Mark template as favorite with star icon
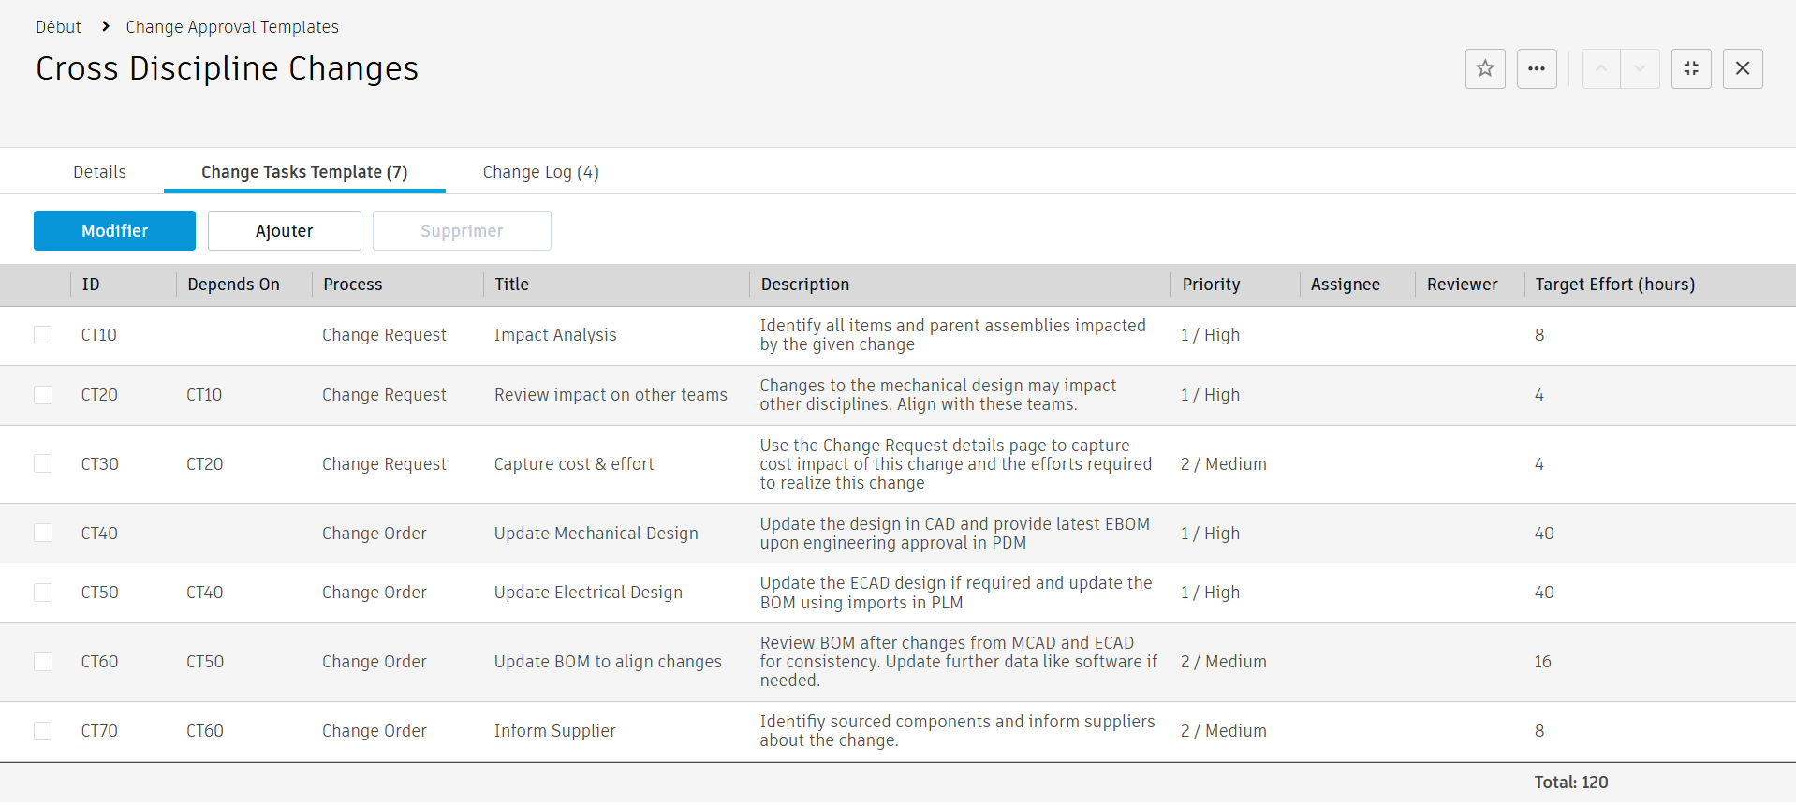The width and height of the screenshot is (1796, 805). click(1485, 68)
